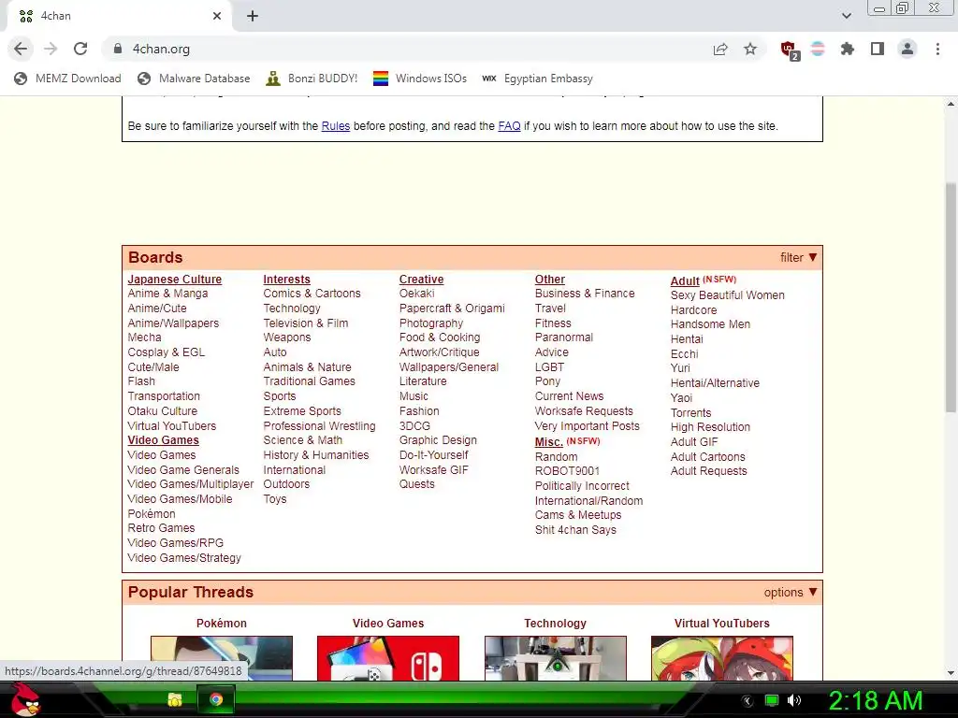Open Chrome's three-dot menu
The image size is (958, 718).
(x=937, y=49)
